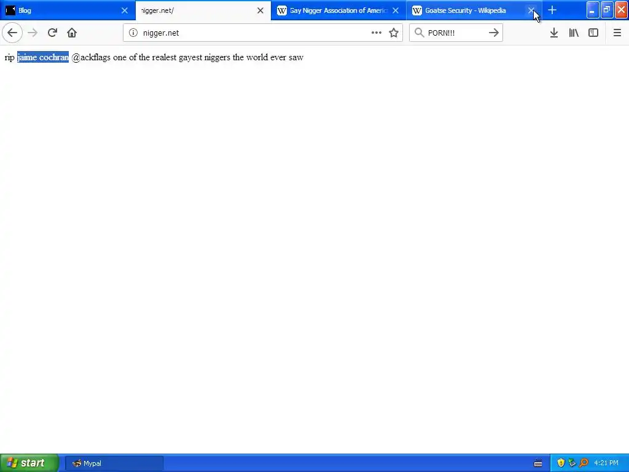The width and height of the screenshot is (629, 472).
Task: Minimize the browser window
Action: click(x=593, y=10)
